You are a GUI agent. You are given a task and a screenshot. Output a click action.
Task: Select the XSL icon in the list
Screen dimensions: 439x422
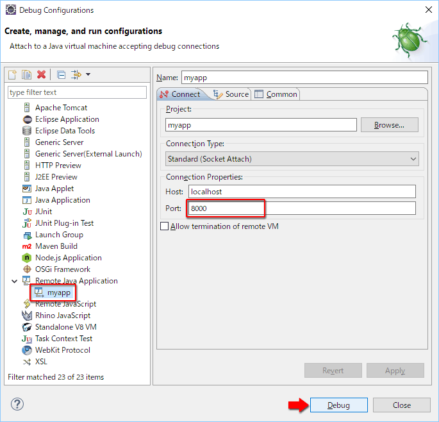pyautogui.click(x=27, y=362)
